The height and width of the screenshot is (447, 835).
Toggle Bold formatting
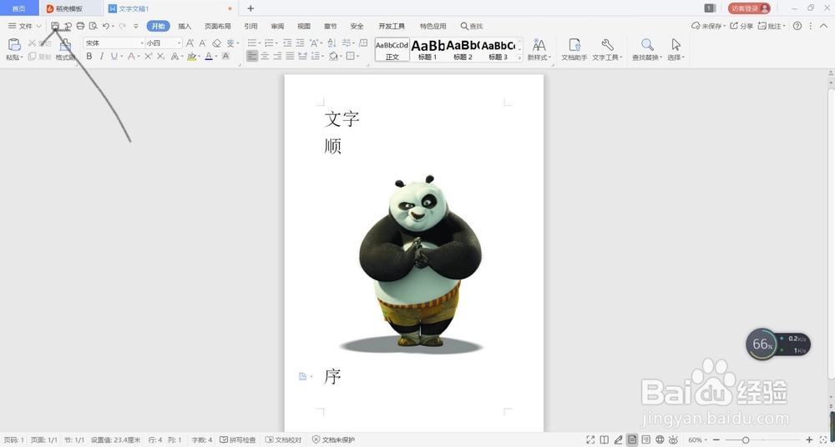(89, 56)
